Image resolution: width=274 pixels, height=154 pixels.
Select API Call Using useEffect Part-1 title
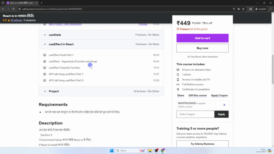[x=66, y=74]
